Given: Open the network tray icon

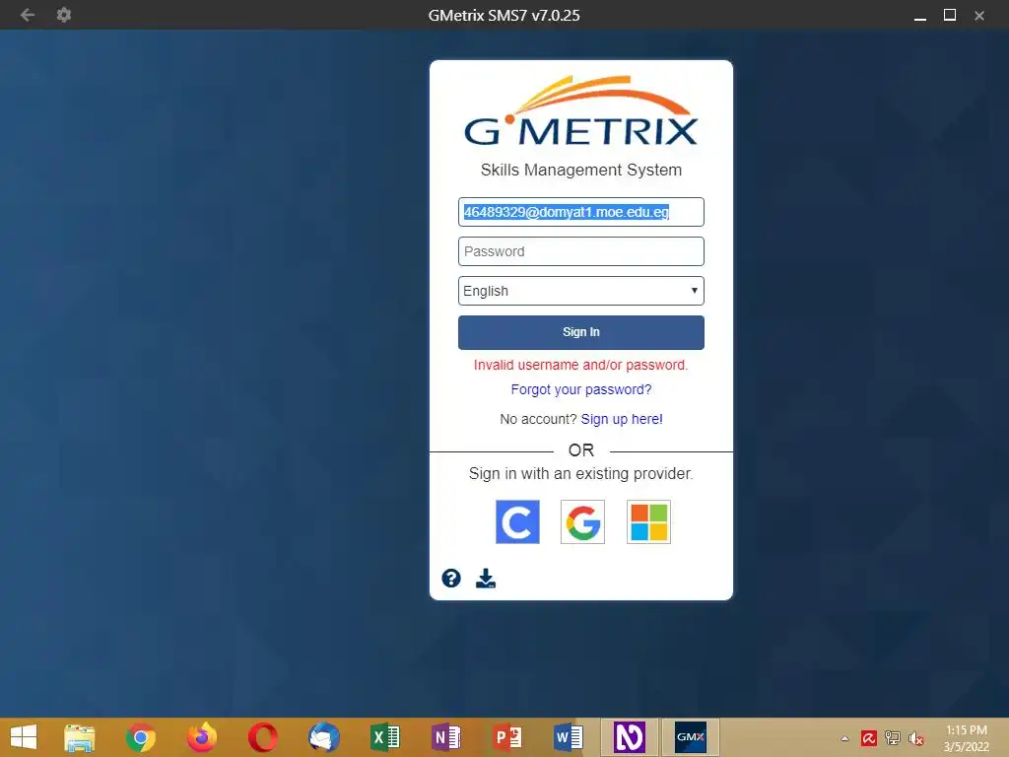Looking at the screenshot, I should pyautogui.click(x=893, y=738).
